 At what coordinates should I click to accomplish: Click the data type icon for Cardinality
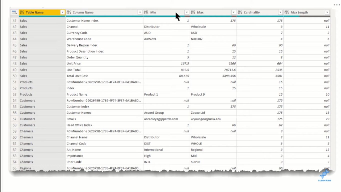[x=240, y=12]
